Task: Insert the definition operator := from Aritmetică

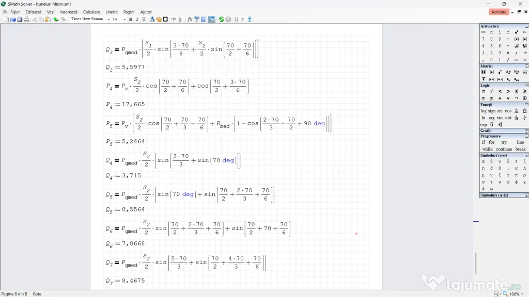Action: pos(517,60)
